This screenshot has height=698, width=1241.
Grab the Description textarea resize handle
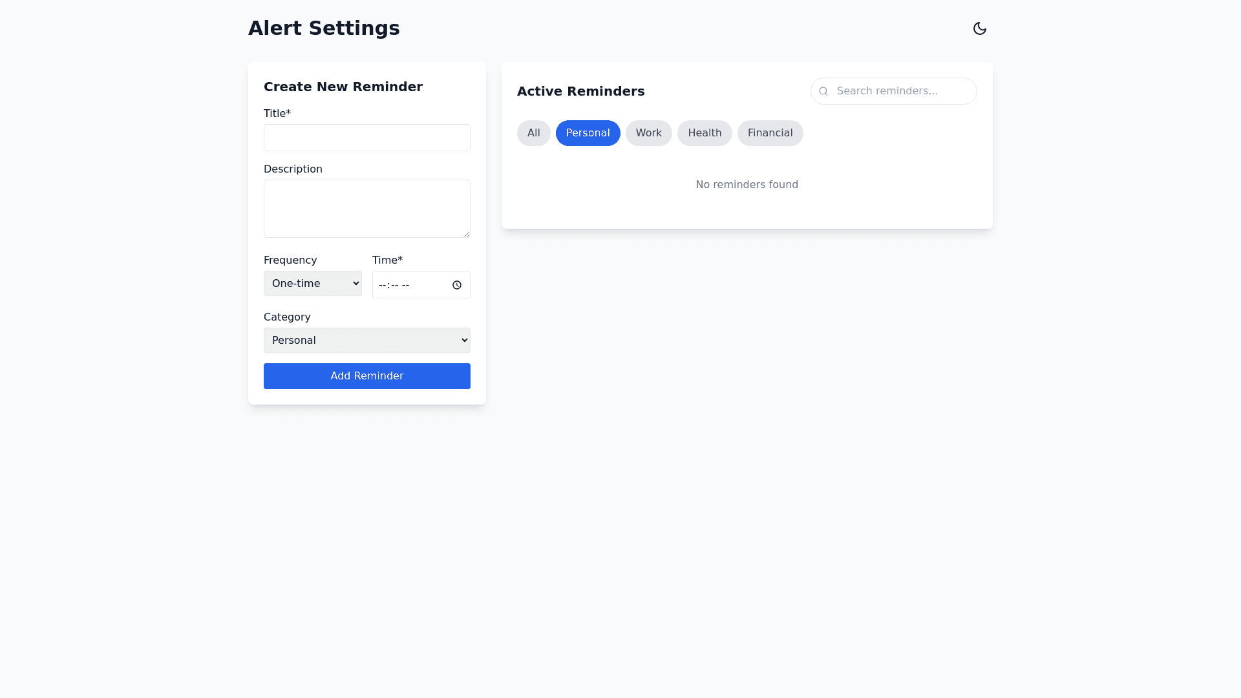tap(467, 234)
